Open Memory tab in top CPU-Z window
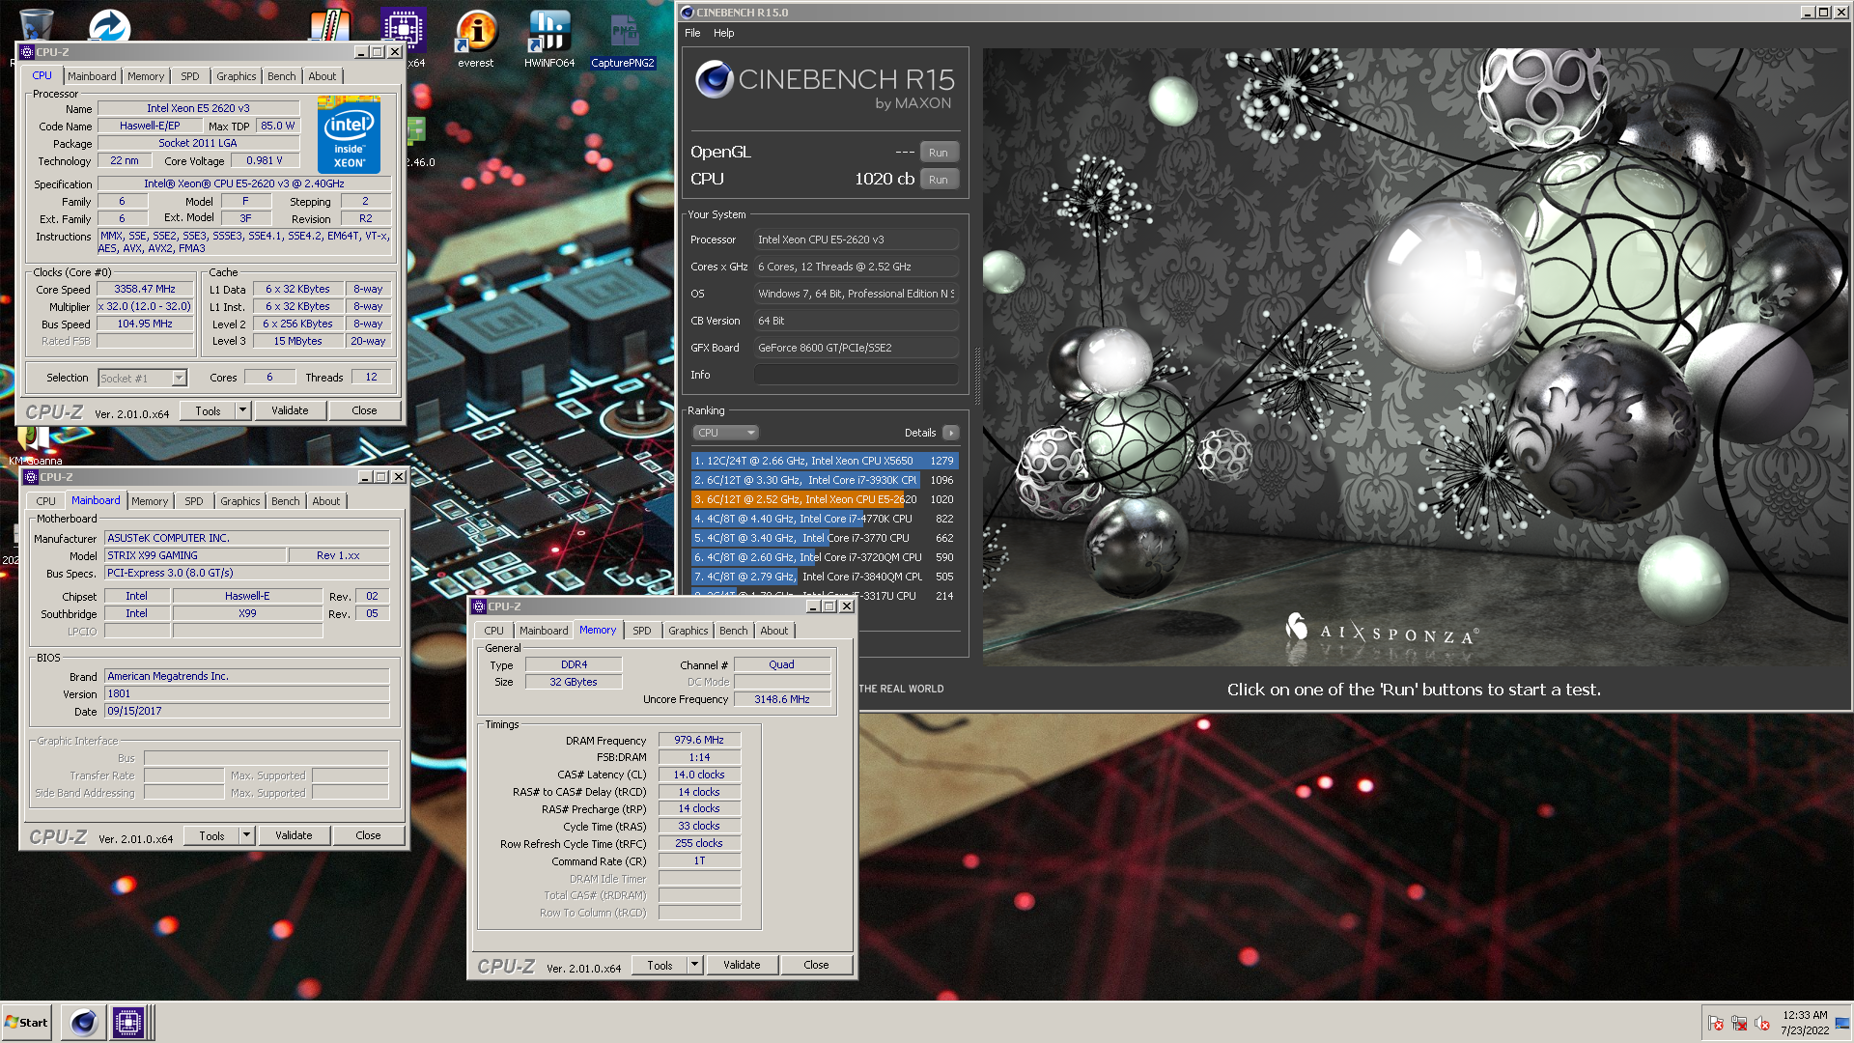The image size is (1854, 1043). pos(146,76)
